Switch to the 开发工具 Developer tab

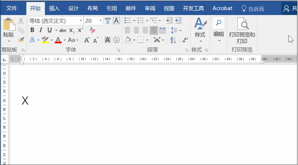pos(193,8)
